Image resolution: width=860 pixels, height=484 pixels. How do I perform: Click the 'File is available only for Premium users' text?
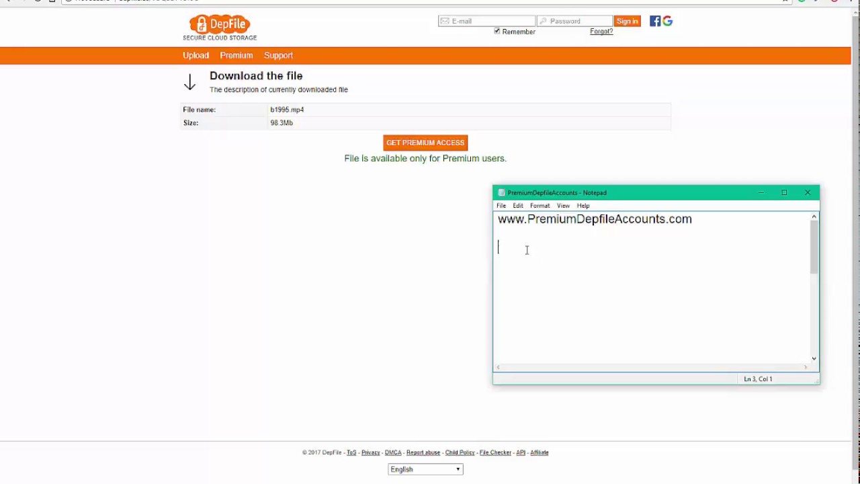coord(425,159)
